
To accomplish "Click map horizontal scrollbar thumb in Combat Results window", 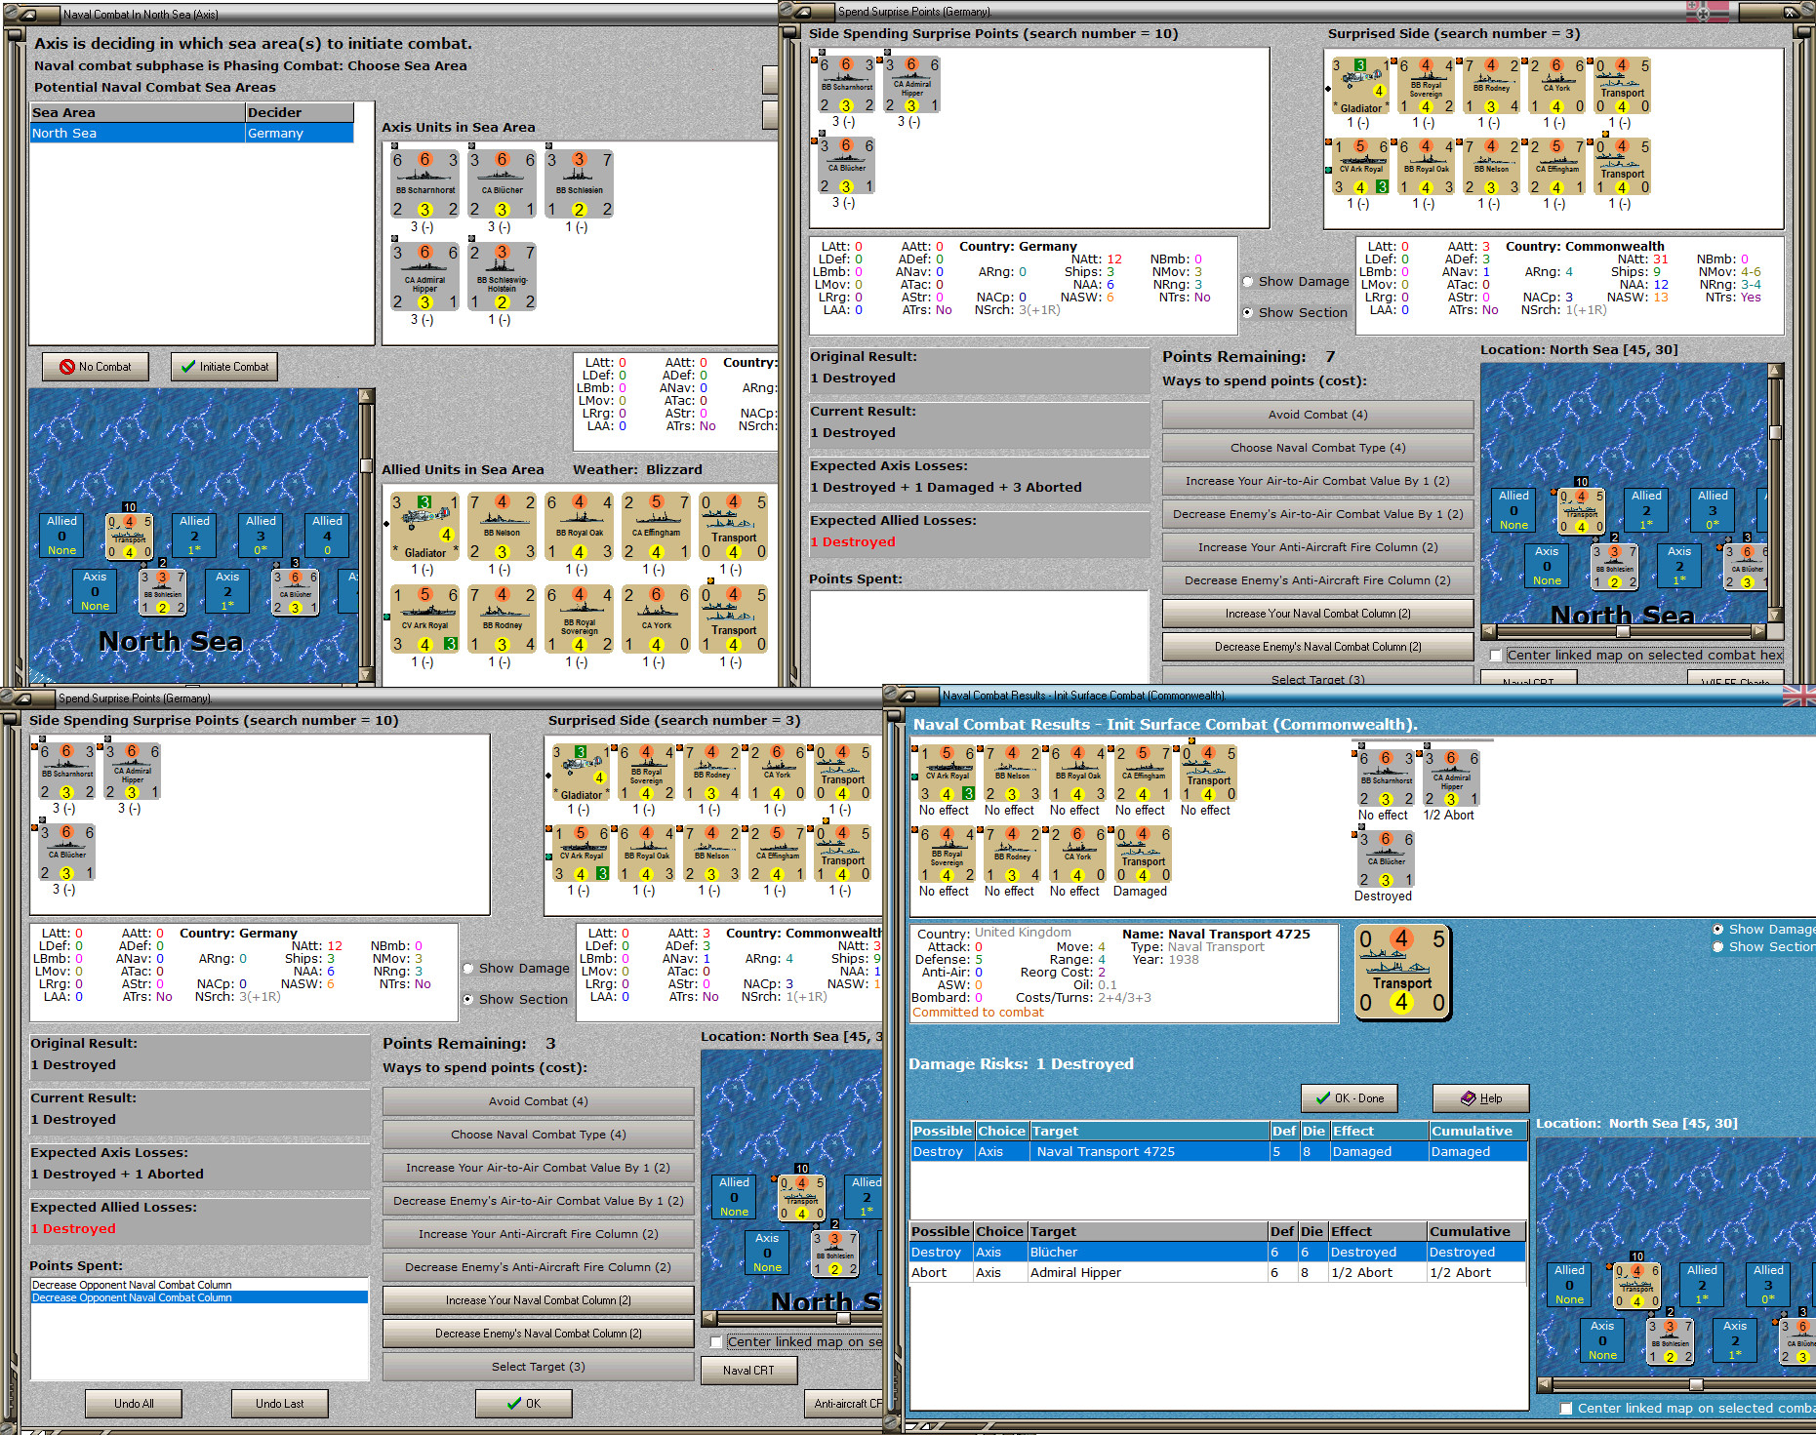I will coord(1696,1385).
